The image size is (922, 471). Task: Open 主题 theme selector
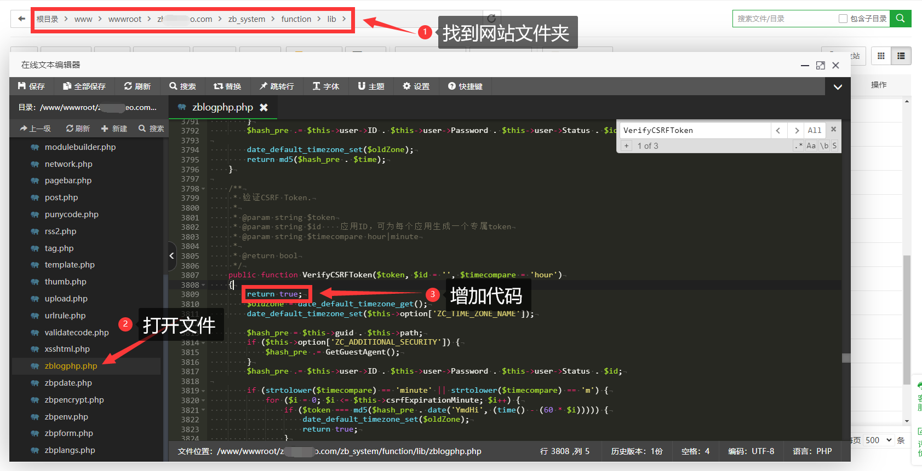371,86
